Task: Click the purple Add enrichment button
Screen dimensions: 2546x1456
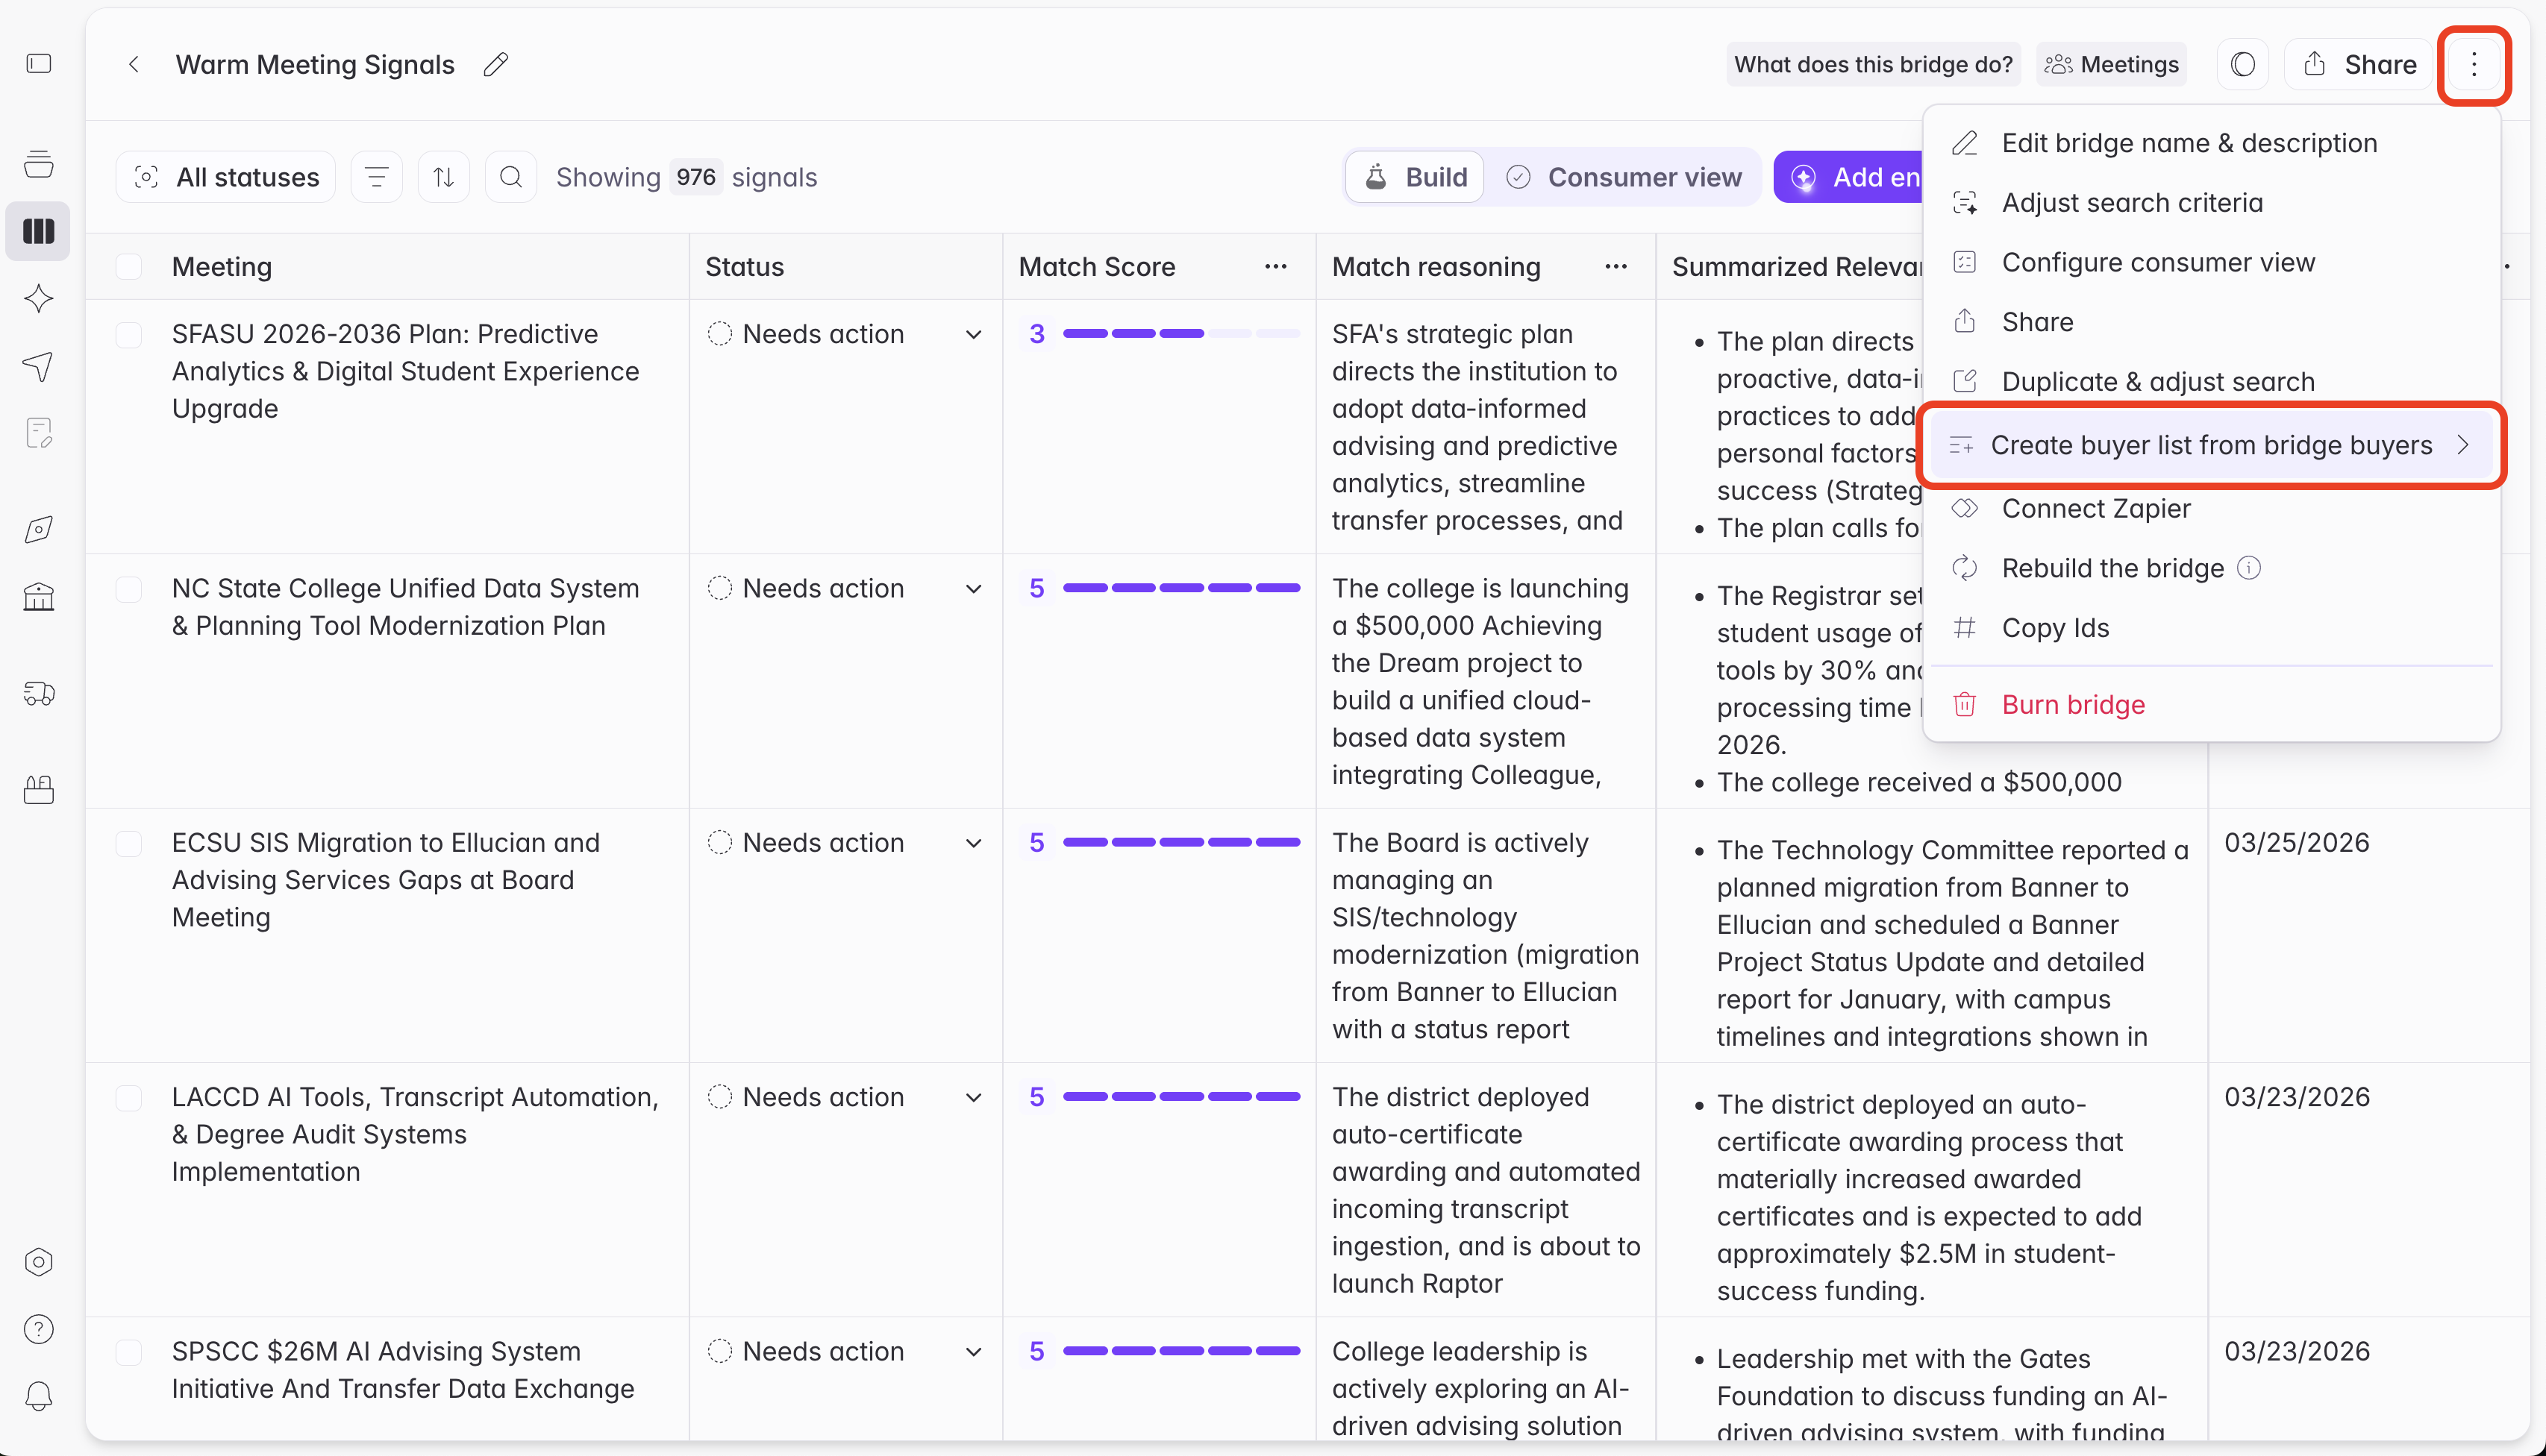Action: click(1849, 177)
